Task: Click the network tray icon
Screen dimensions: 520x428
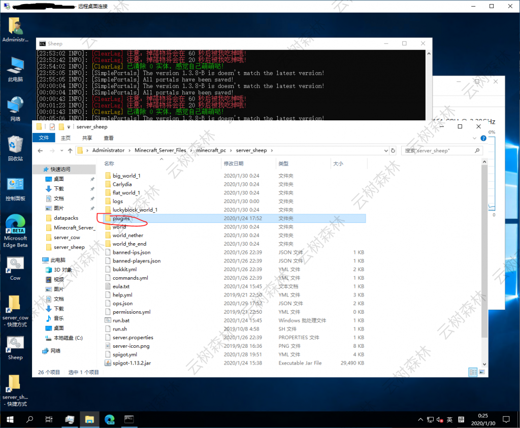Action: point(430,420)
